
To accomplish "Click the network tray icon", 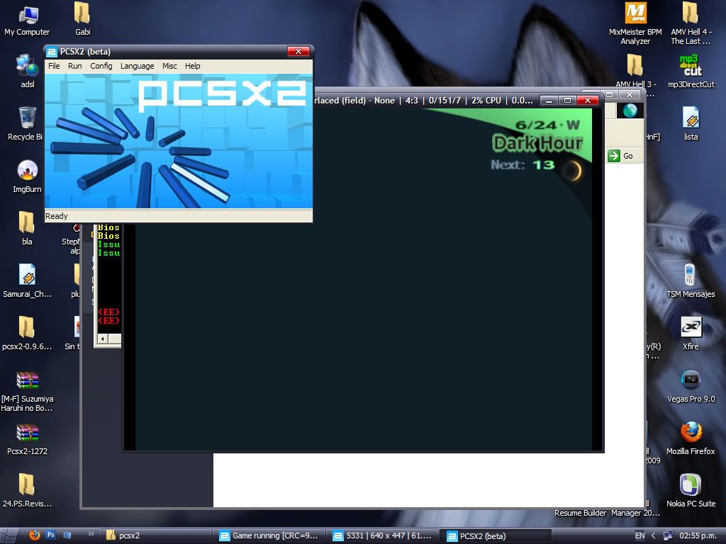I will [x=668, y=535].
